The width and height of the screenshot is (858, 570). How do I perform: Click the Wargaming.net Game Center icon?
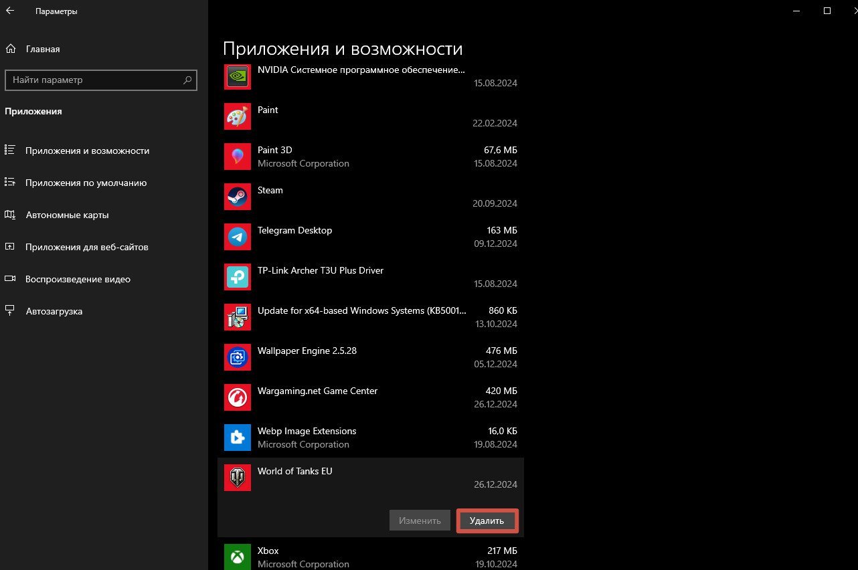(x=238, y=397)
